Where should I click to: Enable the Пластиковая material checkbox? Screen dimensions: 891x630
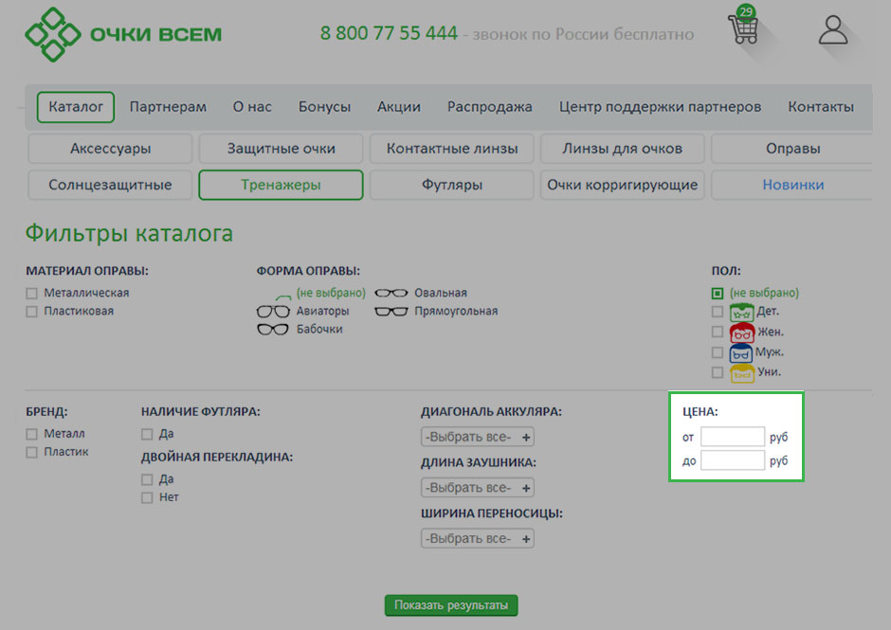pyautogui.click(x=32, y=312)
